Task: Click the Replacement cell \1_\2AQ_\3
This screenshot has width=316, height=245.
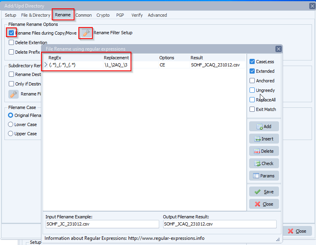Action: tap(131, 65)
